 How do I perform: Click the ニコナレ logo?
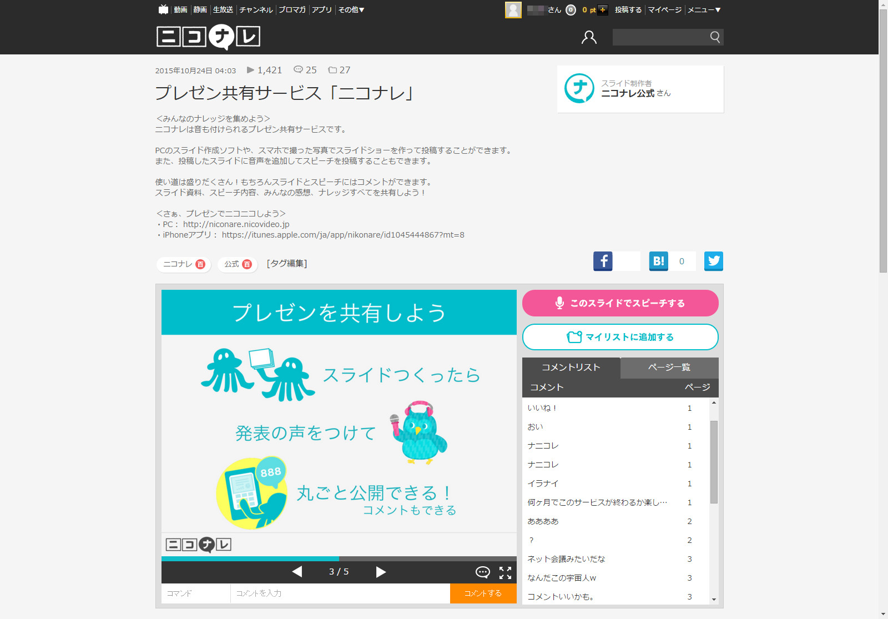pyautogui.click(x=209, y=37)
